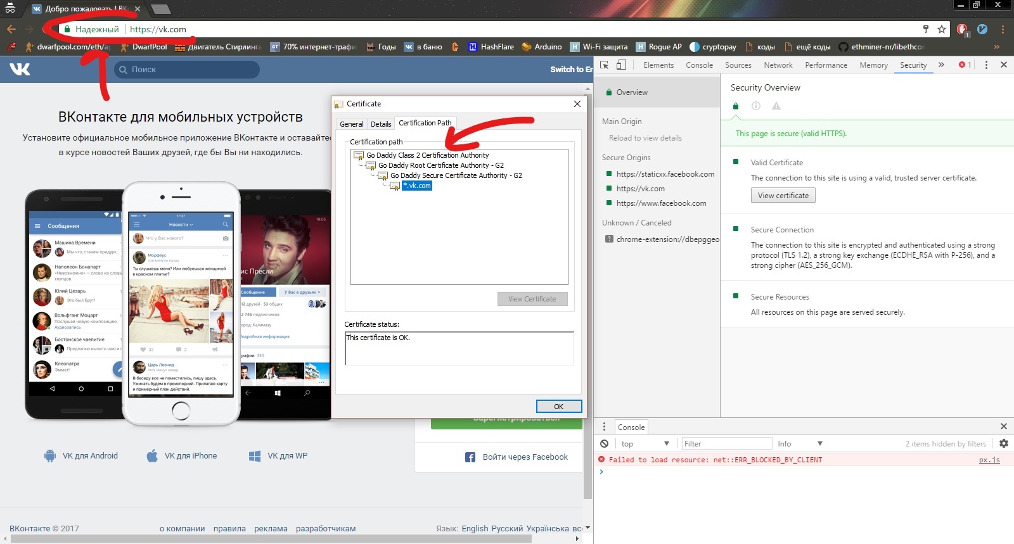This screenshot has height=544, width=1014.
Task: Click the bookmark star in the address bar
Action: 942,29
